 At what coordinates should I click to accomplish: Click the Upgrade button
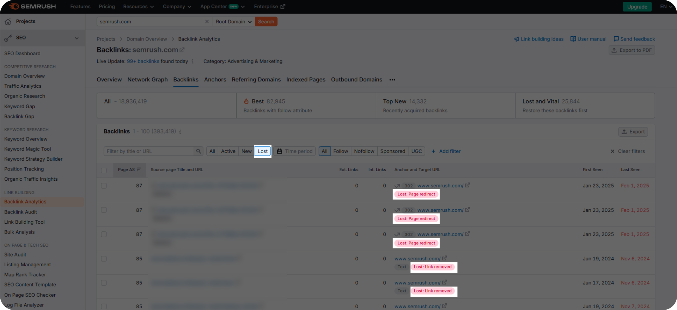(637, 7)
